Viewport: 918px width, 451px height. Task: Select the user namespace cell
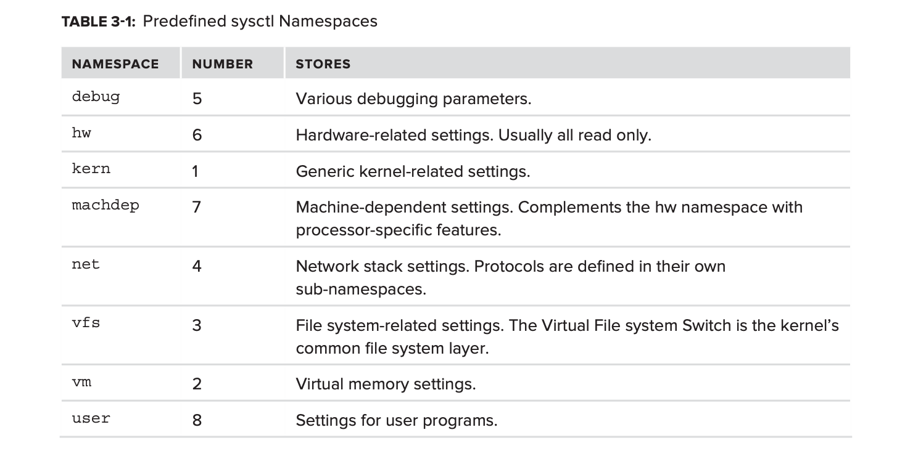[91, 419]
